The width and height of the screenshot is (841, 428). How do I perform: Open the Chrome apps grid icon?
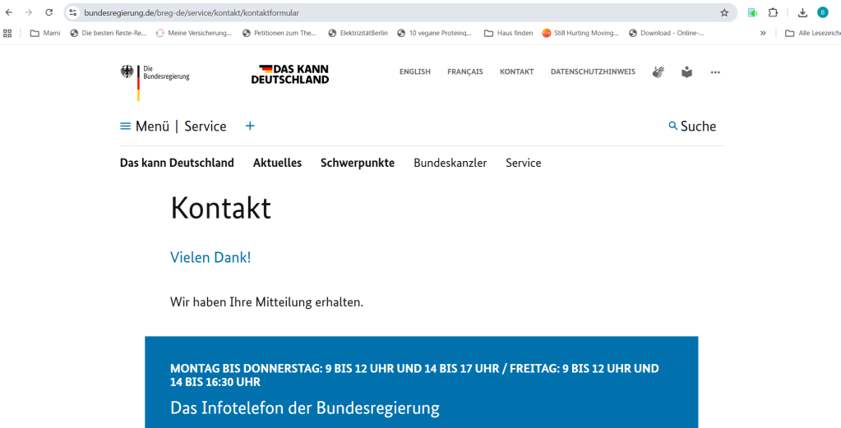point(8,33)
